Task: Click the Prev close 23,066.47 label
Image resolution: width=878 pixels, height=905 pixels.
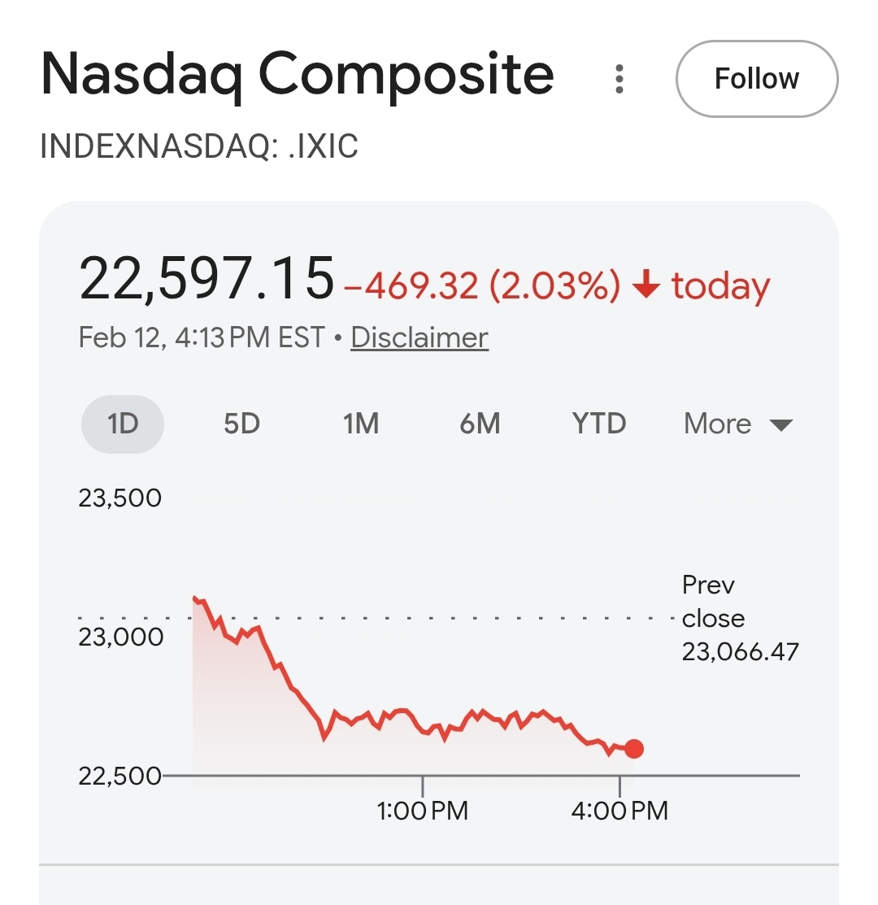Action: pos(740,618)
